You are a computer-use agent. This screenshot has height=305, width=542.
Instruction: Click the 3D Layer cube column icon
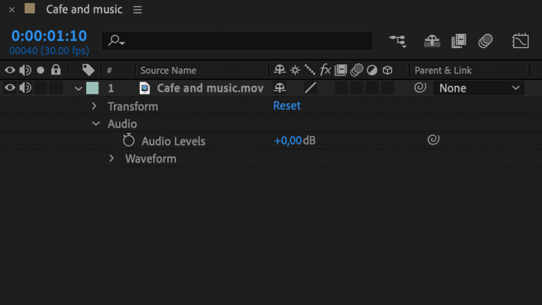click(x=388, y=70)
